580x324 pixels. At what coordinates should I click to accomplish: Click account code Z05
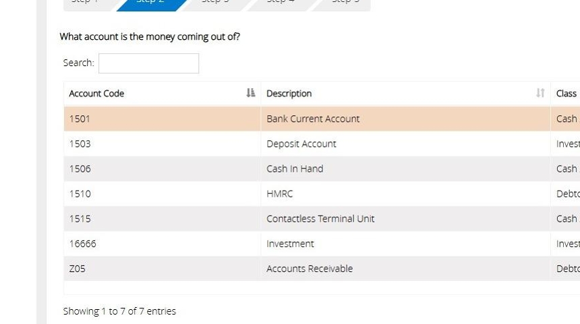click(x=78, y=268)
